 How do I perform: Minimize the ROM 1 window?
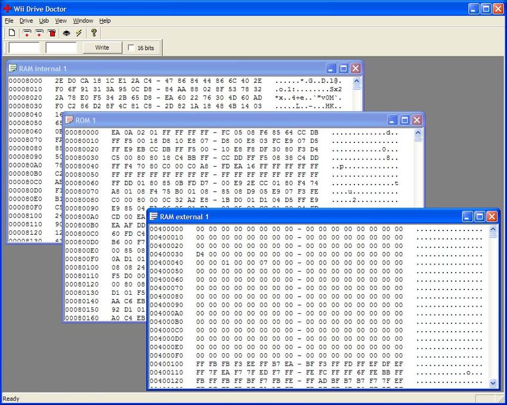[x=392, y=120]
